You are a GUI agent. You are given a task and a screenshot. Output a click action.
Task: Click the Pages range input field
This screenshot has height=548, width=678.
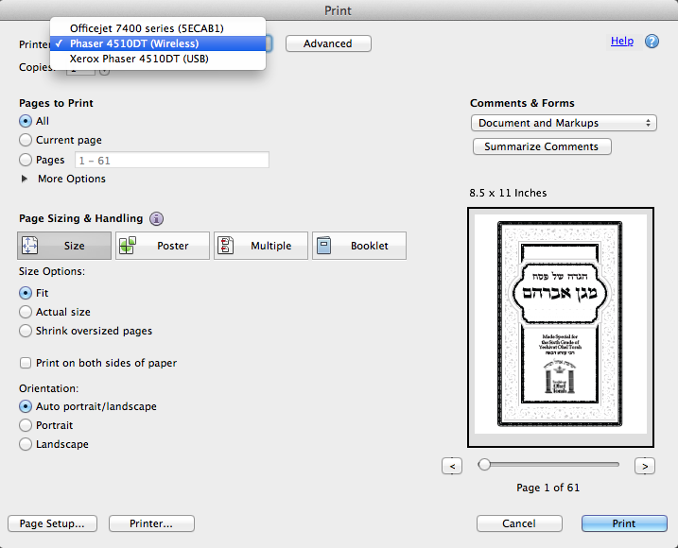172,161
